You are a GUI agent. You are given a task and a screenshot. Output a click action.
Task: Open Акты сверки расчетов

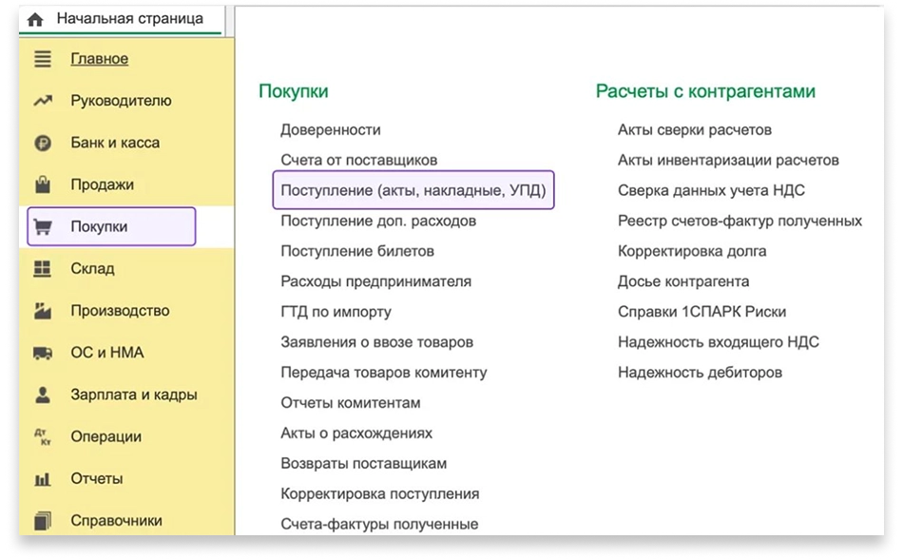point(695,130)
